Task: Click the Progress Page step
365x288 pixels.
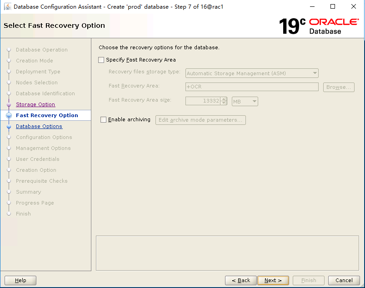Action: (x=35, y=203)
